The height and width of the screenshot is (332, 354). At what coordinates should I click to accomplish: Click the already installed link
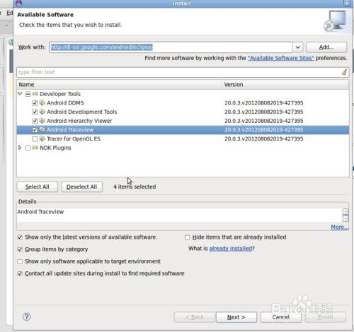tap(231, 249)
